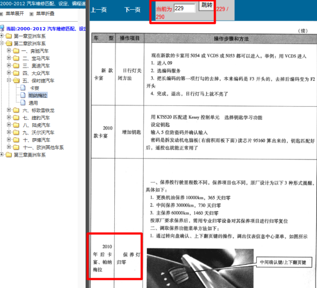Open the 通用 document
Screen dimensions: 317x288
point(33,103)
